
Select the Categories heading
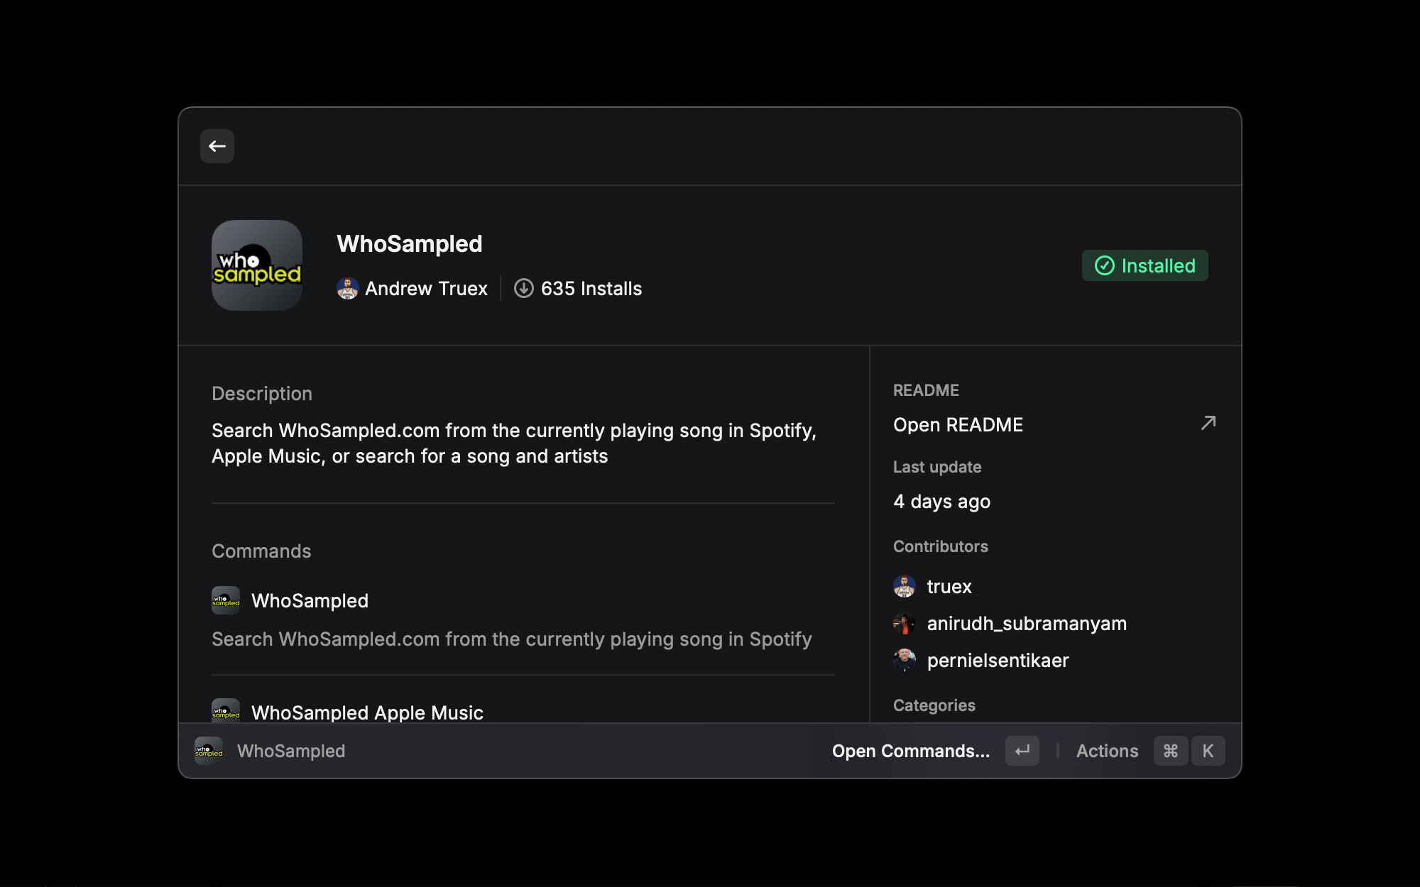click(x=934, y=705)
